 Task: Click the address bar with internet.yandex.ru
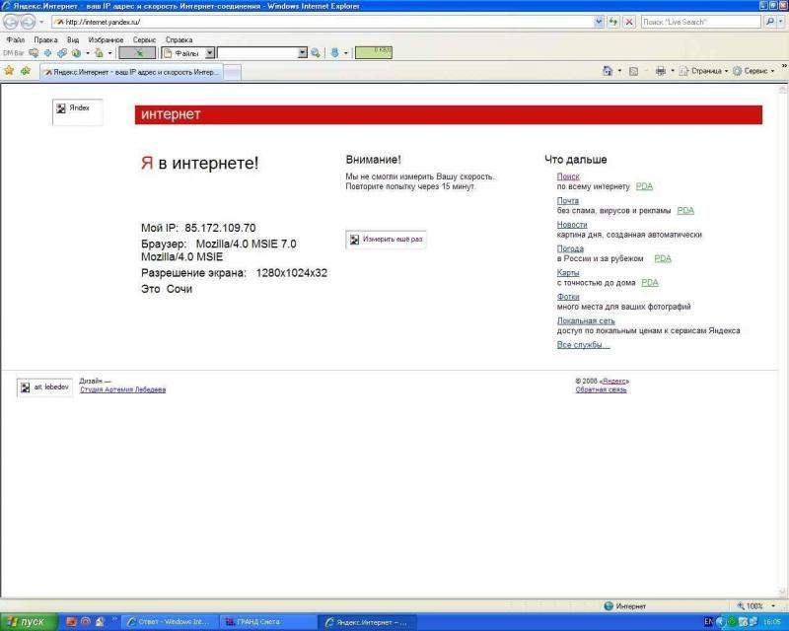click(323, 22)
